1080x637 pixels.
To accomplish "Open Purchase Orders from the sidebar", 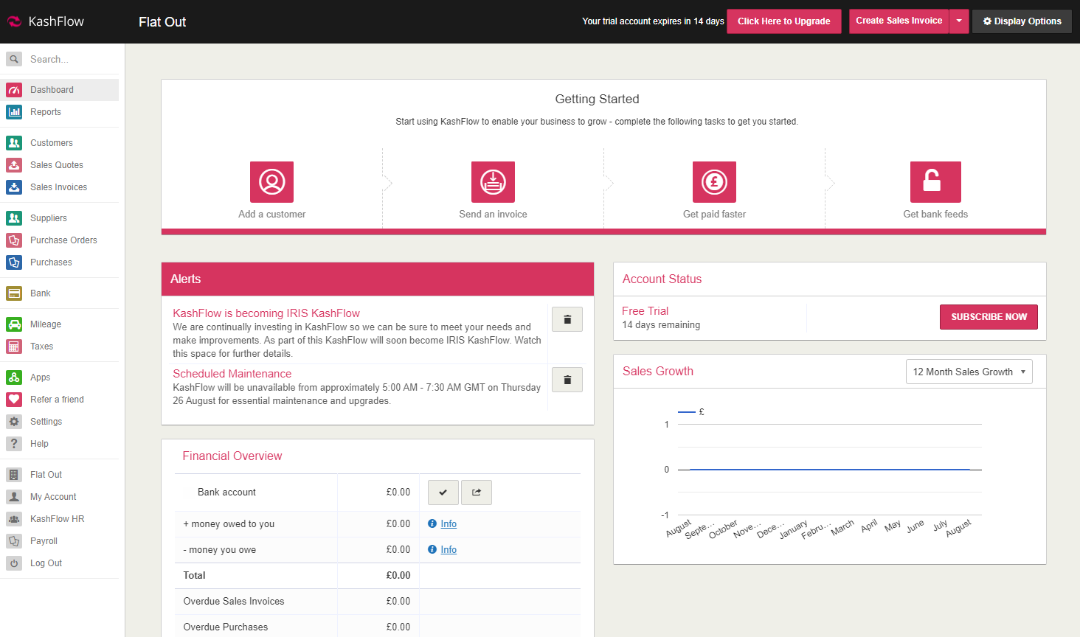I will pos(63,240).
